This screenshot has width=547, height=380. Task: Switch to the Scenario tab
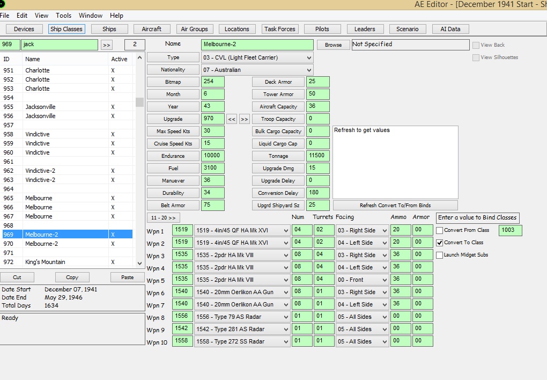[408, 29]
